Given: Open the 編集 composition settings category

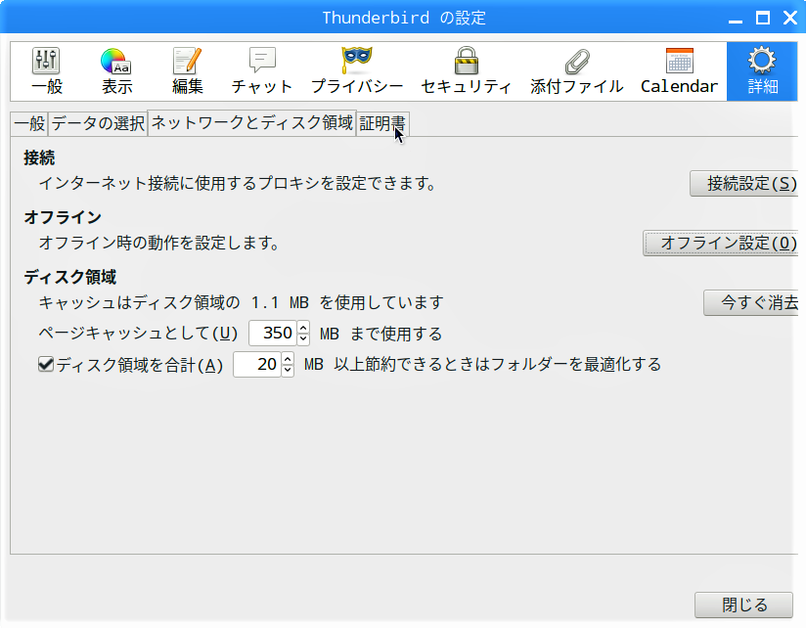Looking at the screenshot, I should click(187, 71).
